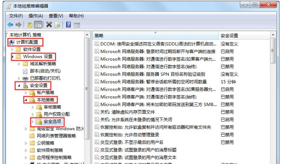Image resolution: width=281 pixels, height=164 pixels.
Task: Click policy icon beside 关机: 清除虚拟内存页面文件
Action: pyautogui.click(x=97, y=112)
